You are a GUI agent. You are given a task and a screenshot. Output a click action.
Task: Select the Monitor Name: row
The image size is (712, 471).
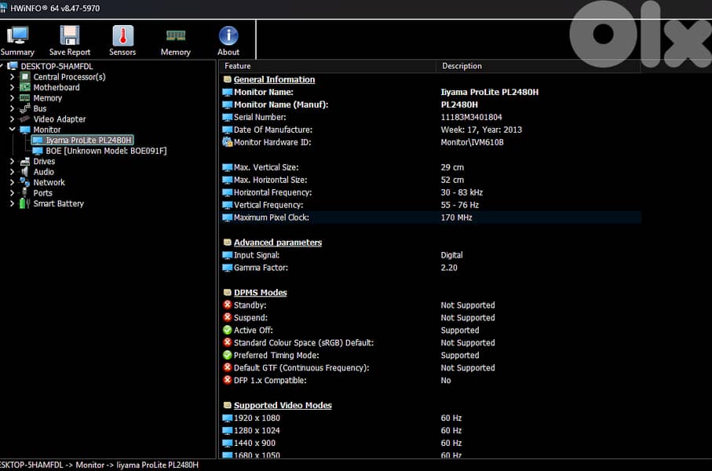pyautogui.click(x=430, y=92)
